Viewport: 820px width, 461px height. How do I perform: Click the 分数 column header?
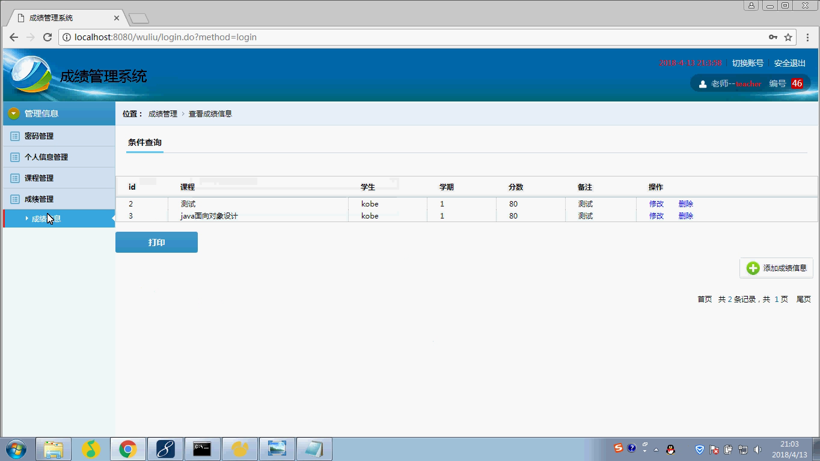click(516, 187)
